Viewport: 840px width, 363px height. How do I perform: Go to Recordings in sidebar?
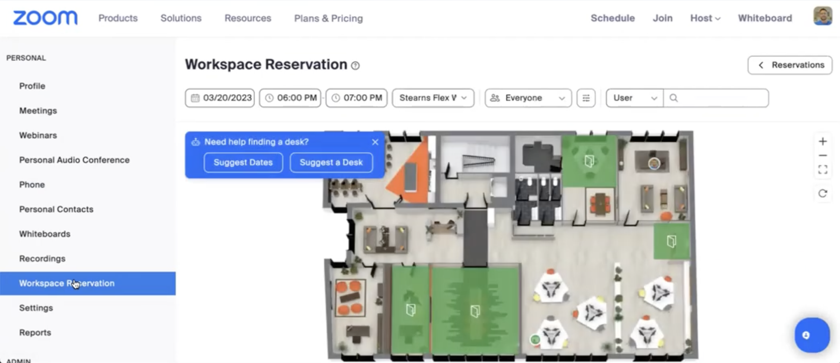(42, 259)
